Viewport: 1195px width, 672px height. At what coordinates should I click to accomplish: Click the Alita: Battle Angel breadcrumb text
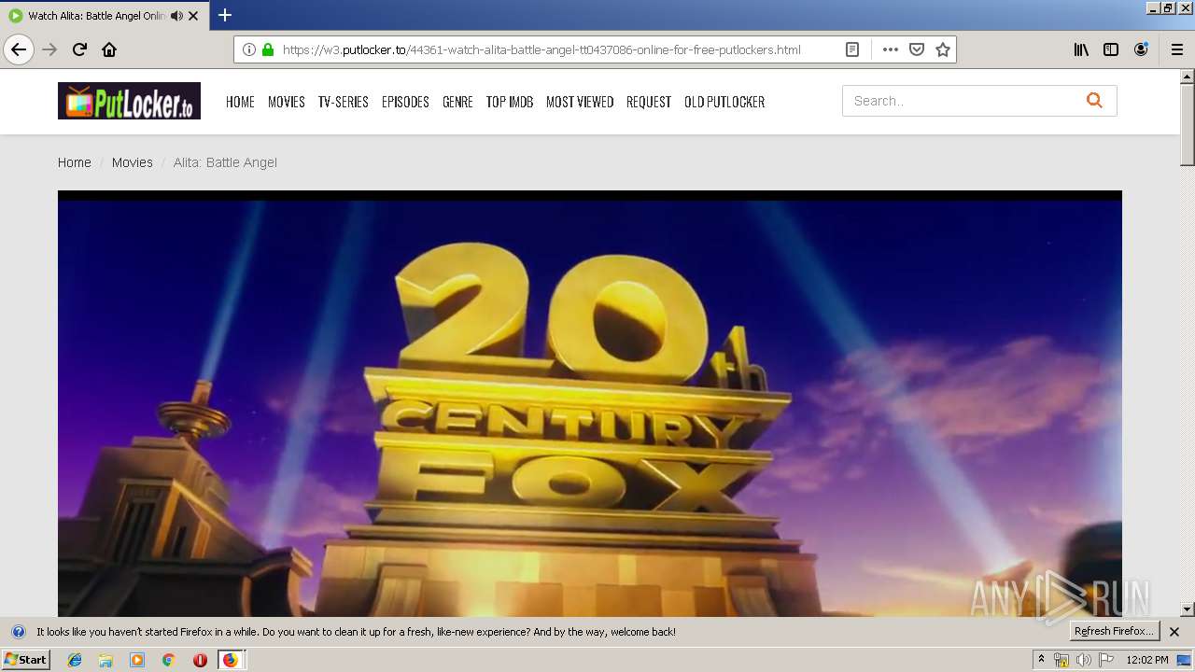225,162
